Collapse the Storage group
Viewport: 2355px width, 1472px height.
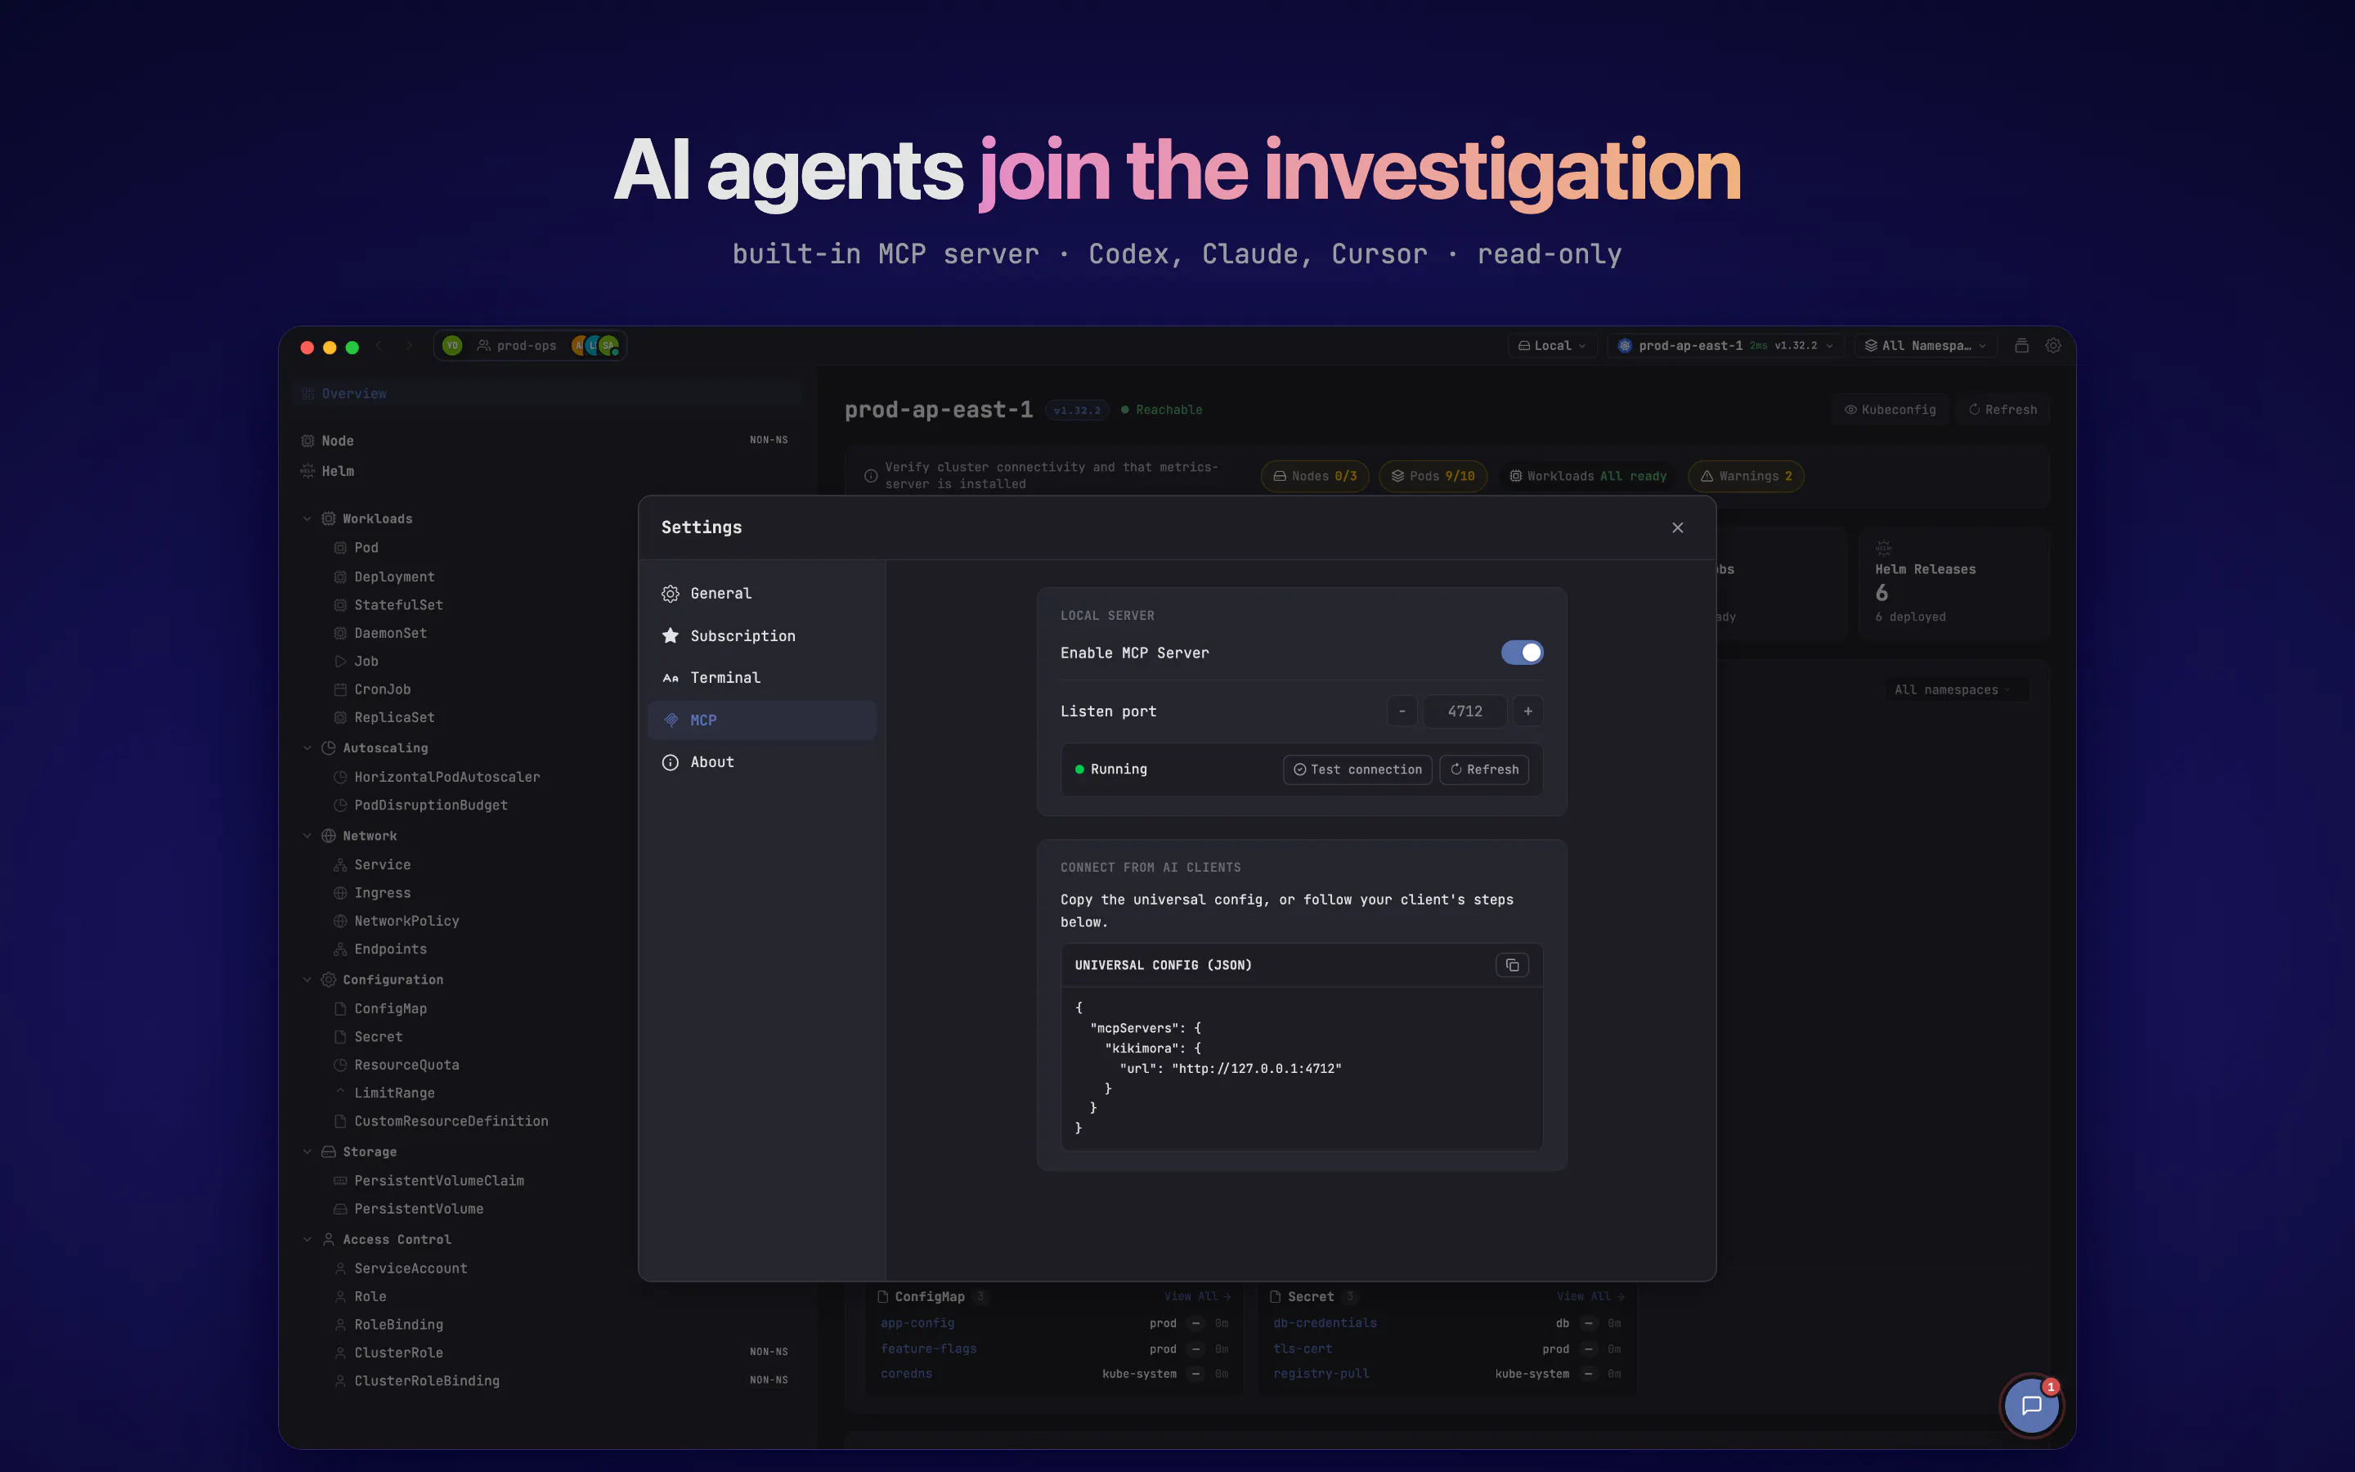[307, 1151]
